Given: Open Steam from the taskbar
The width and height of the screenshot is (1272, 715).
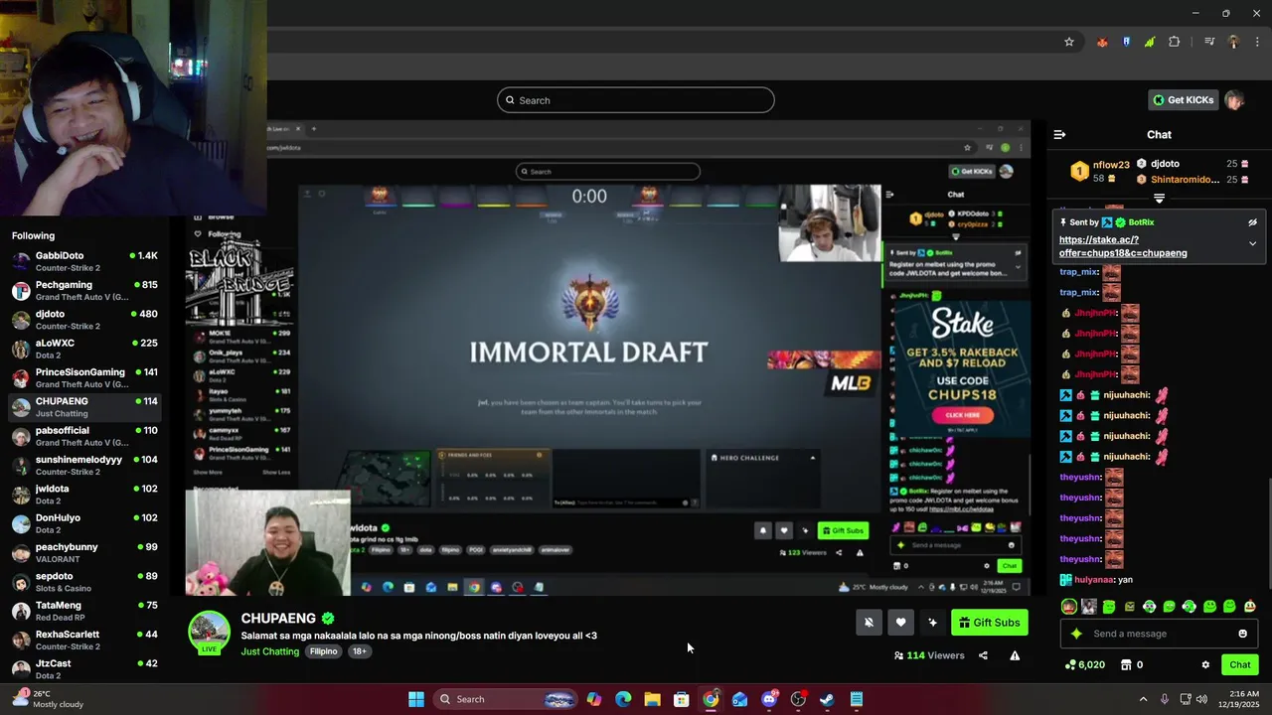Looking at the screenshot, I should click(827, 699).
